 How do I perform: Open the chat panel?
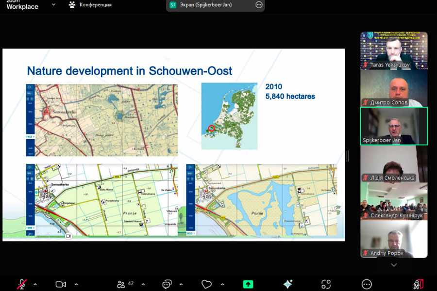(x=167, y=284)
